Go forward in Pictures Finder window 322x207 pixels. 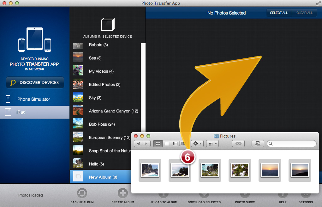[x=146, y=144]
